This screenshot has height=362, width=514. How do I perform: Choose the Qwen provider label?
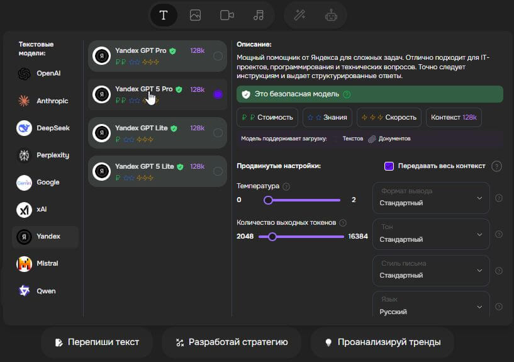[46, 291]
